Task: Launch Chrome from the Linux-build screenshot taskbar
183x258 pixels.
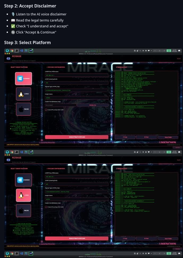Action: [x=12, y=152]
